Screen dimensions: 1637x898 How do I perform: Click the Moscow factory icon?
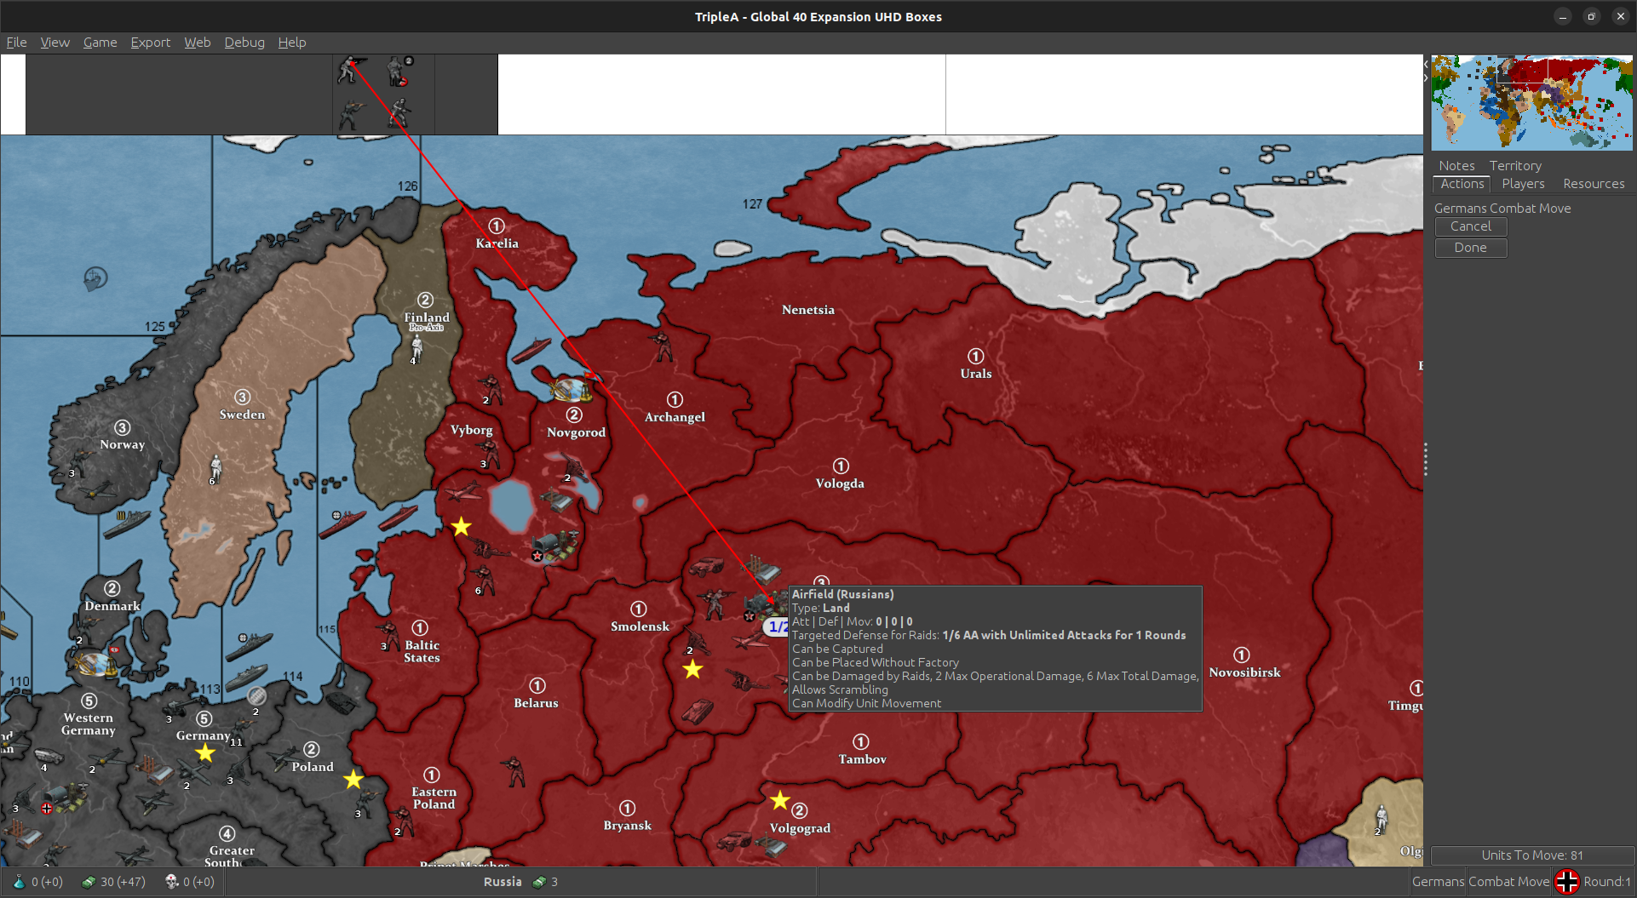click(x=761, y=569)
